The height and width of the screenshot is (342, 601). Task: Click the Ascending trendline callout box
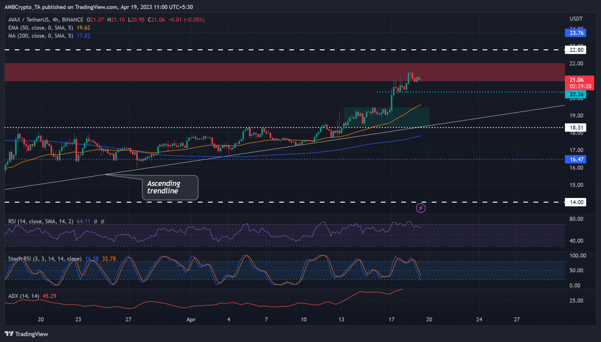170,187
